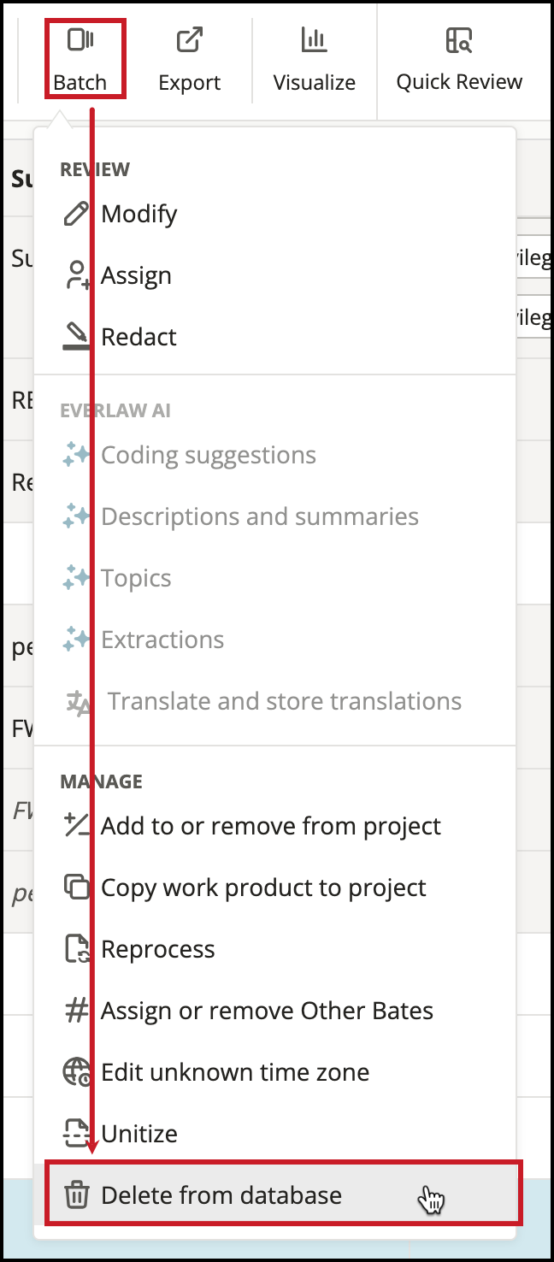Launch Quick Review via its icon
Image resolution: width=554 pixels, height=1262 pixels.
(x=458, y=40)
